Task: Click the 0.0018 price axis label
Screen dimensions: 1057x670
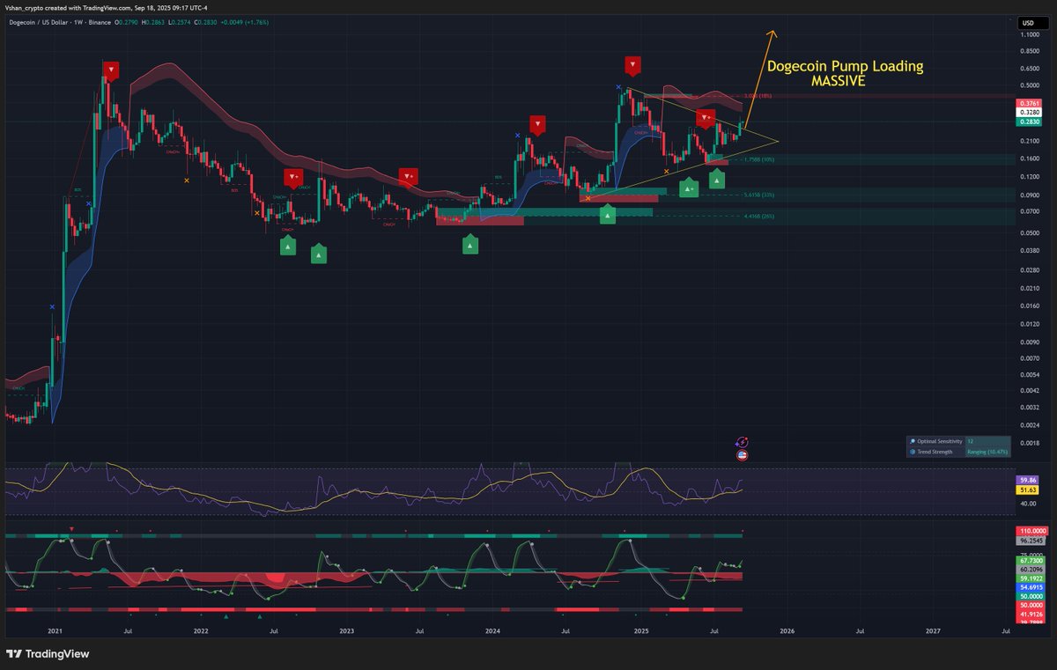Action: pos(1030,444)
